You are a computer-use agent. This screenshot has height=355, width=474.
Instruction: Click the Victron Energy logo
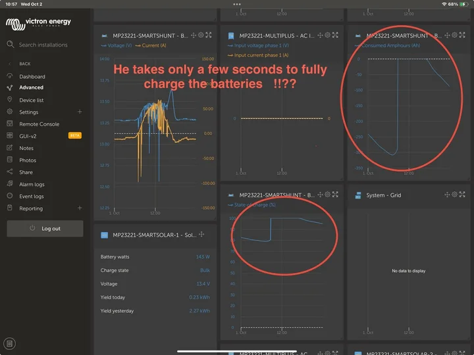(x=38, y=24)
